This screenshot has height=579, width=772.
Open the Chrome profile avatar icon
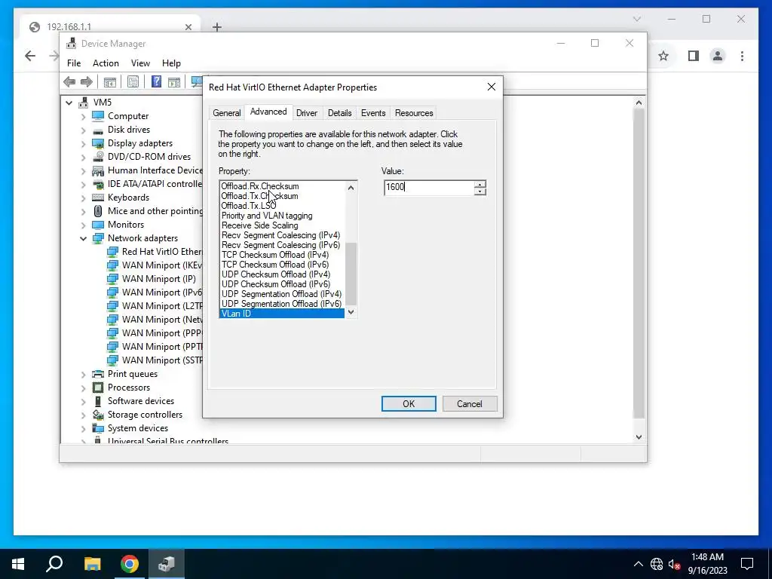click(x=718, y=56)
